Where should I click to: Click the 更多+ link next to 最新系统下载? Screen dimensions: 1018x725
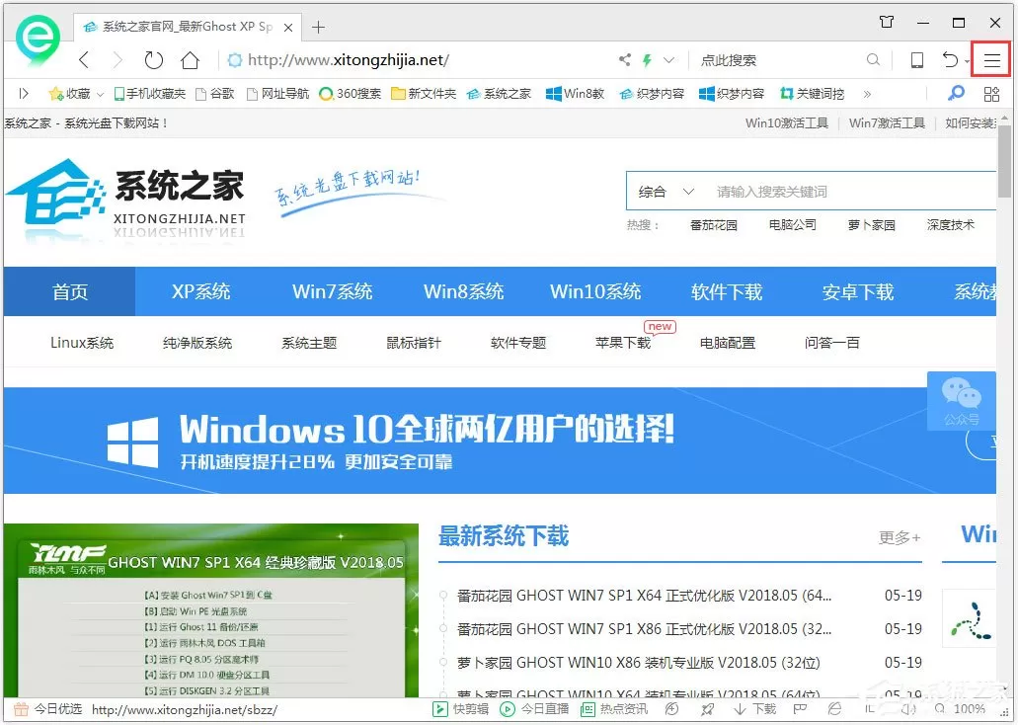[x=900, y=537]
